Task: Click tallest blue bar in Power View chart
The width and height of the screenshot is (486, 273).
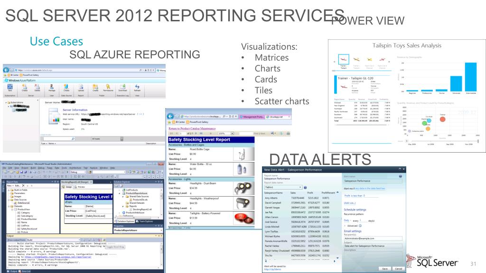Action: click(471, 77)
